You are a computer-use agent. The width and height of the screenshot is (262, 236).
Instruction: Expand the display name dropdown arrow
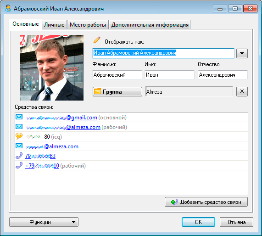242,54
